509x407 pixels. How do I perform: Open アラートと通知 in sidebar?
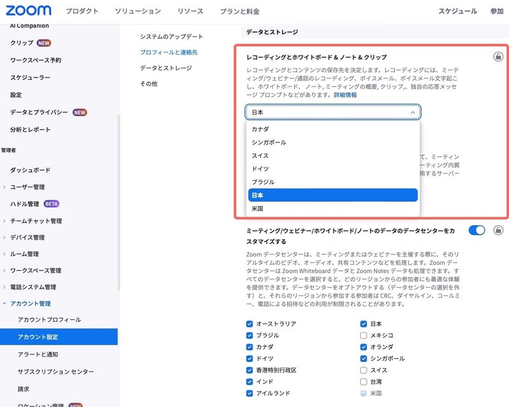(x=38, y=354)
